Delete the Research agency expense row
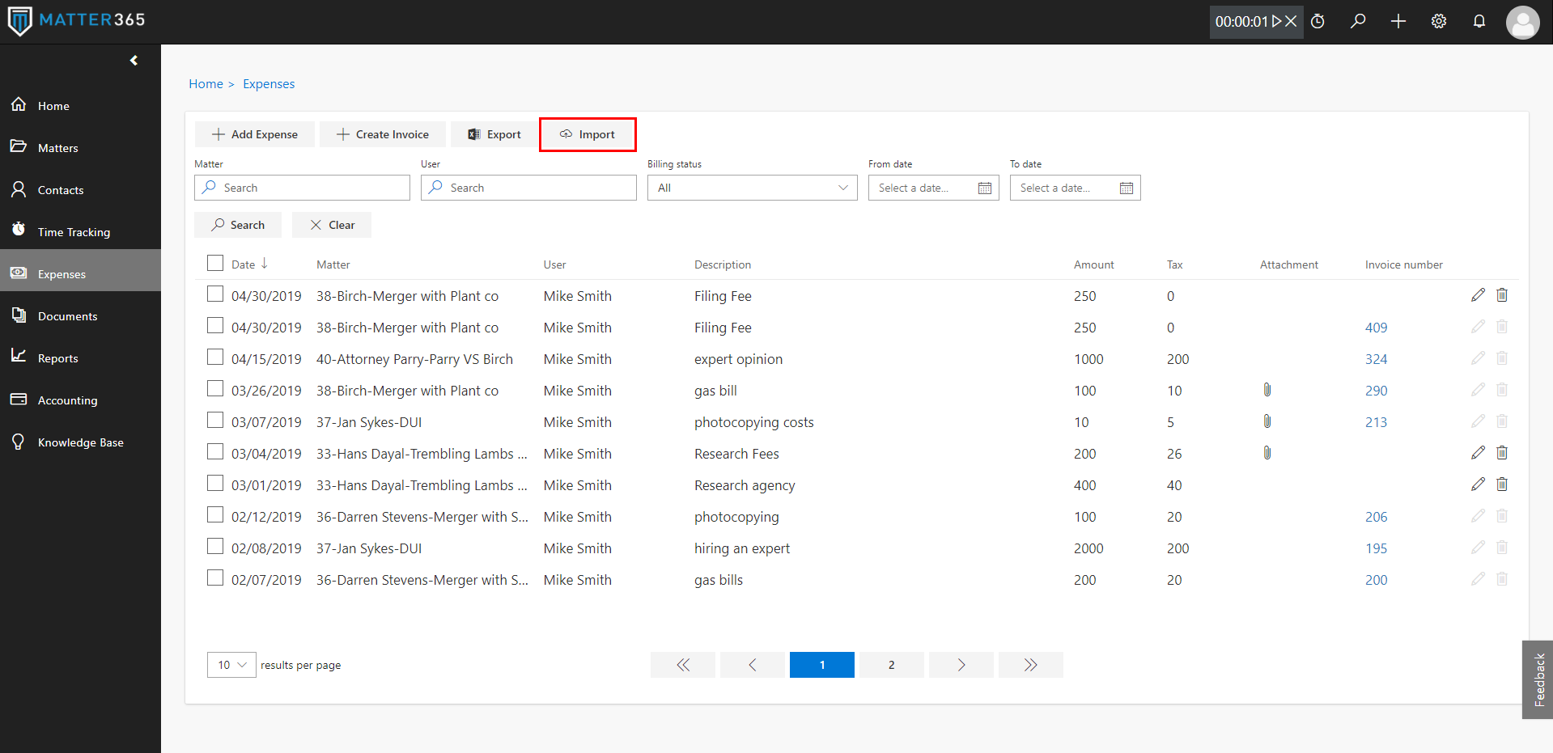 tap(1502, 484)
